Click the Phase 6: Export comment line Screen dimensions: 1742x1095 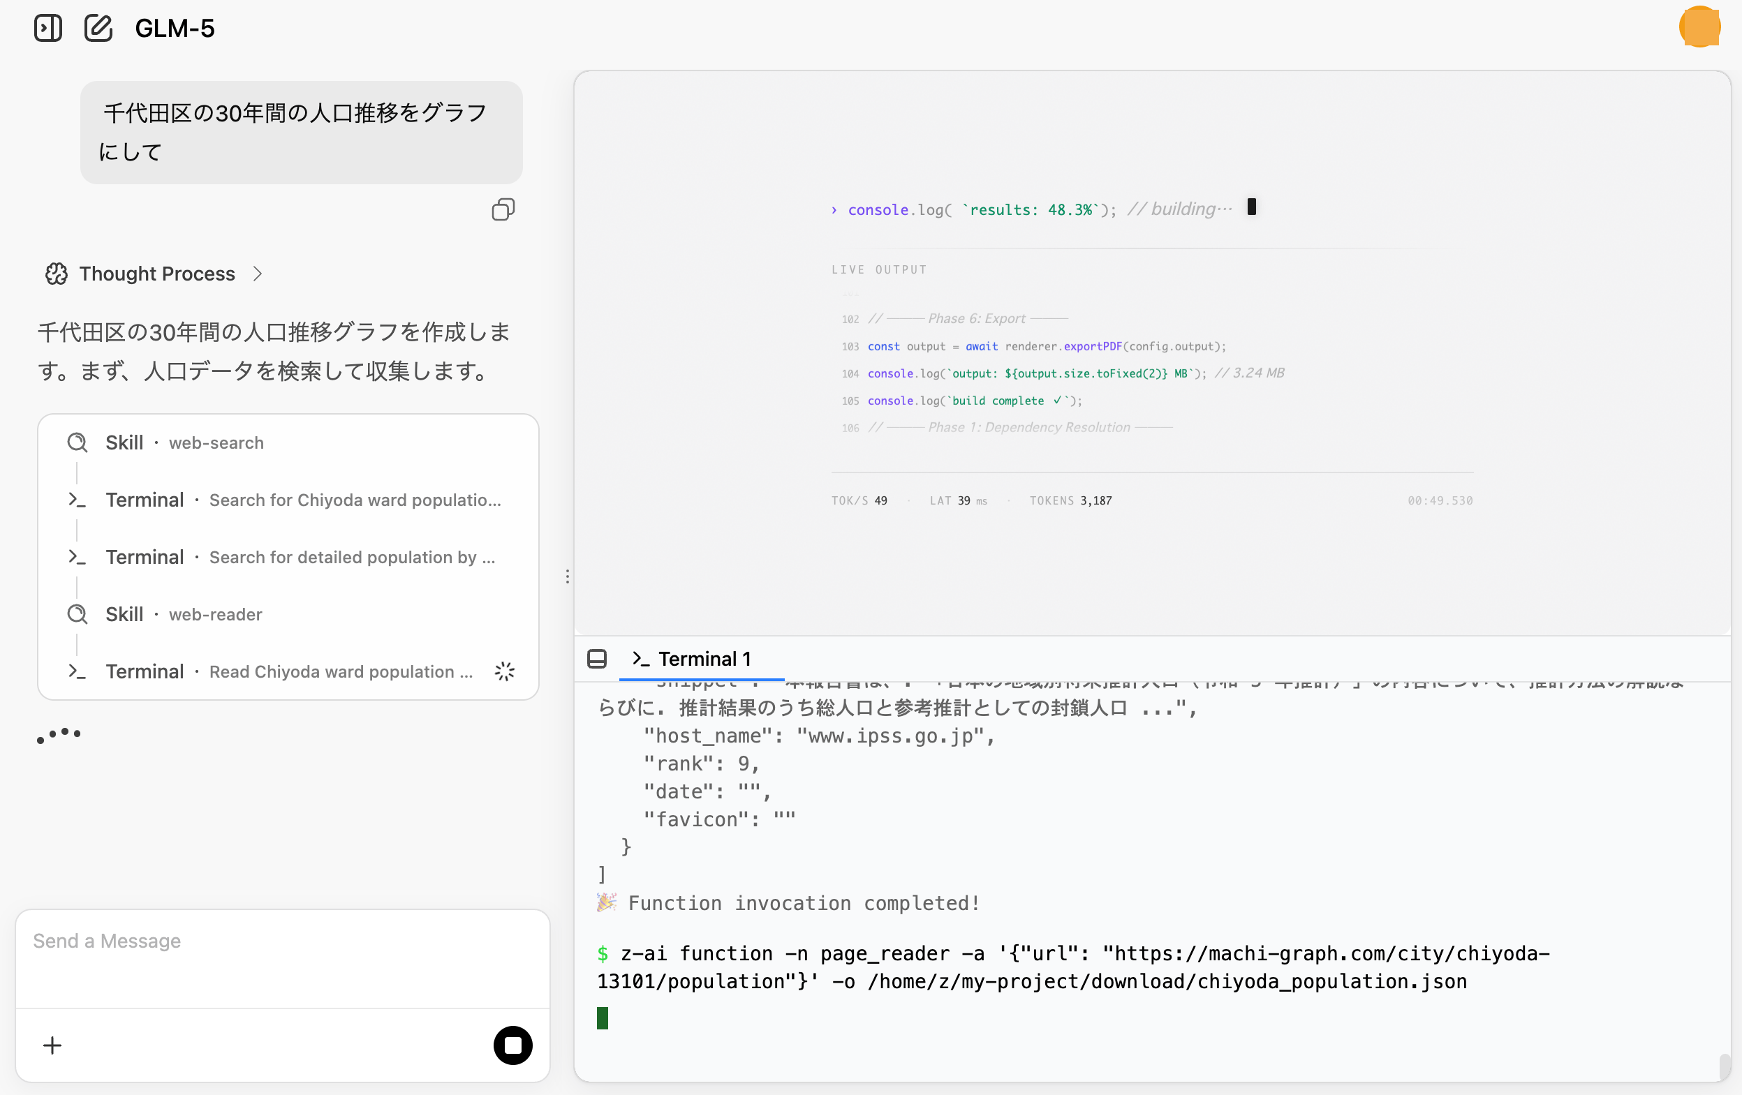[954, 319]
